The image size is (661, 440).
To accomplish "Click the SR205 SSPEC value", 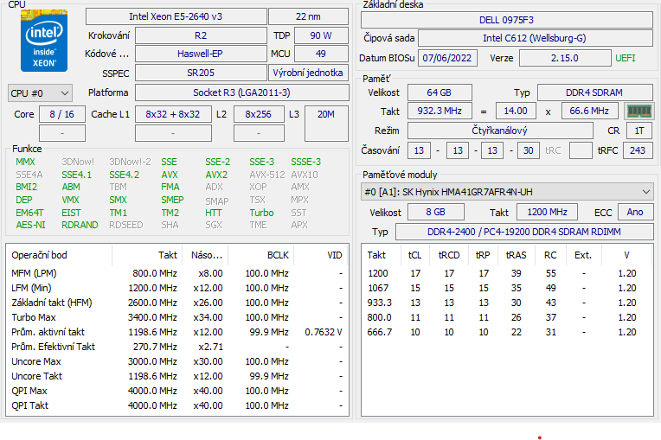I will [201, 73].
